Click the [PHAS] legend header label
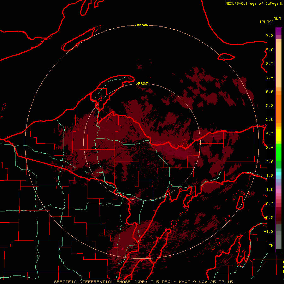 267,22
